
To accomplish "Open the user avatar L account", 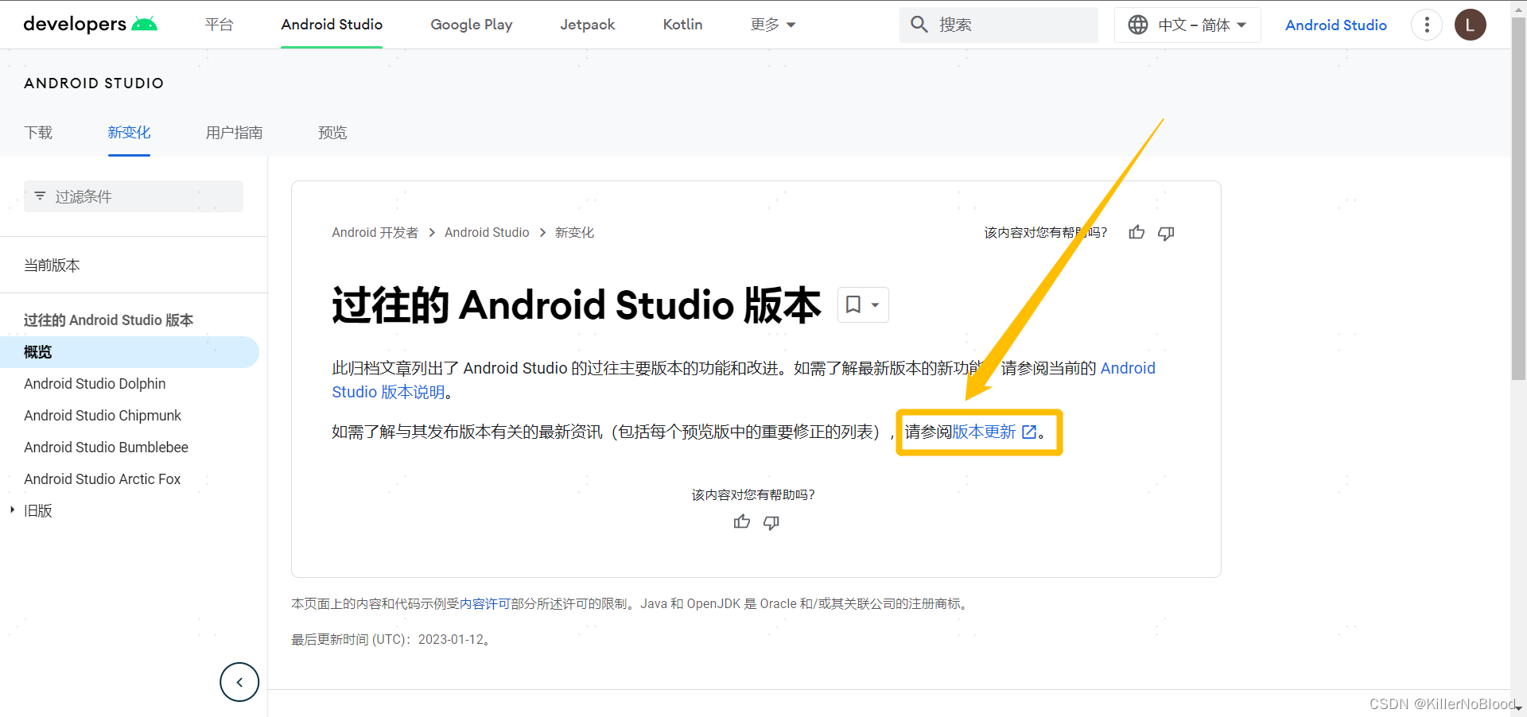I will click(x=1470, y=25).
